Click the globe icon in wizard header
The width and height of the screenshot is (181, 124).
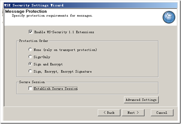169,17
